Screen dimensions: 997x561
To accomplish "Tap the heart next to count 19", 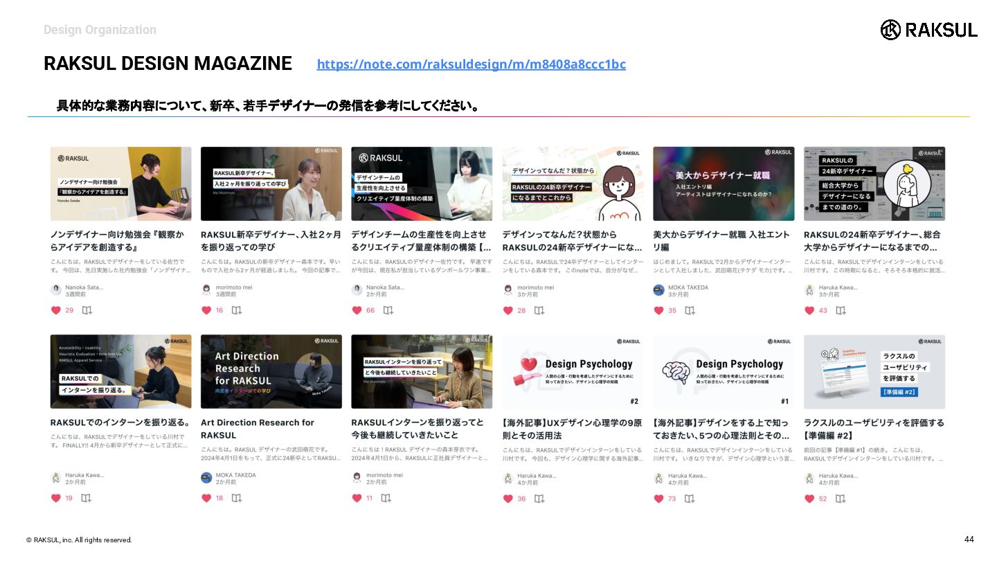I will pyautogui.click(x=56, y=498).
